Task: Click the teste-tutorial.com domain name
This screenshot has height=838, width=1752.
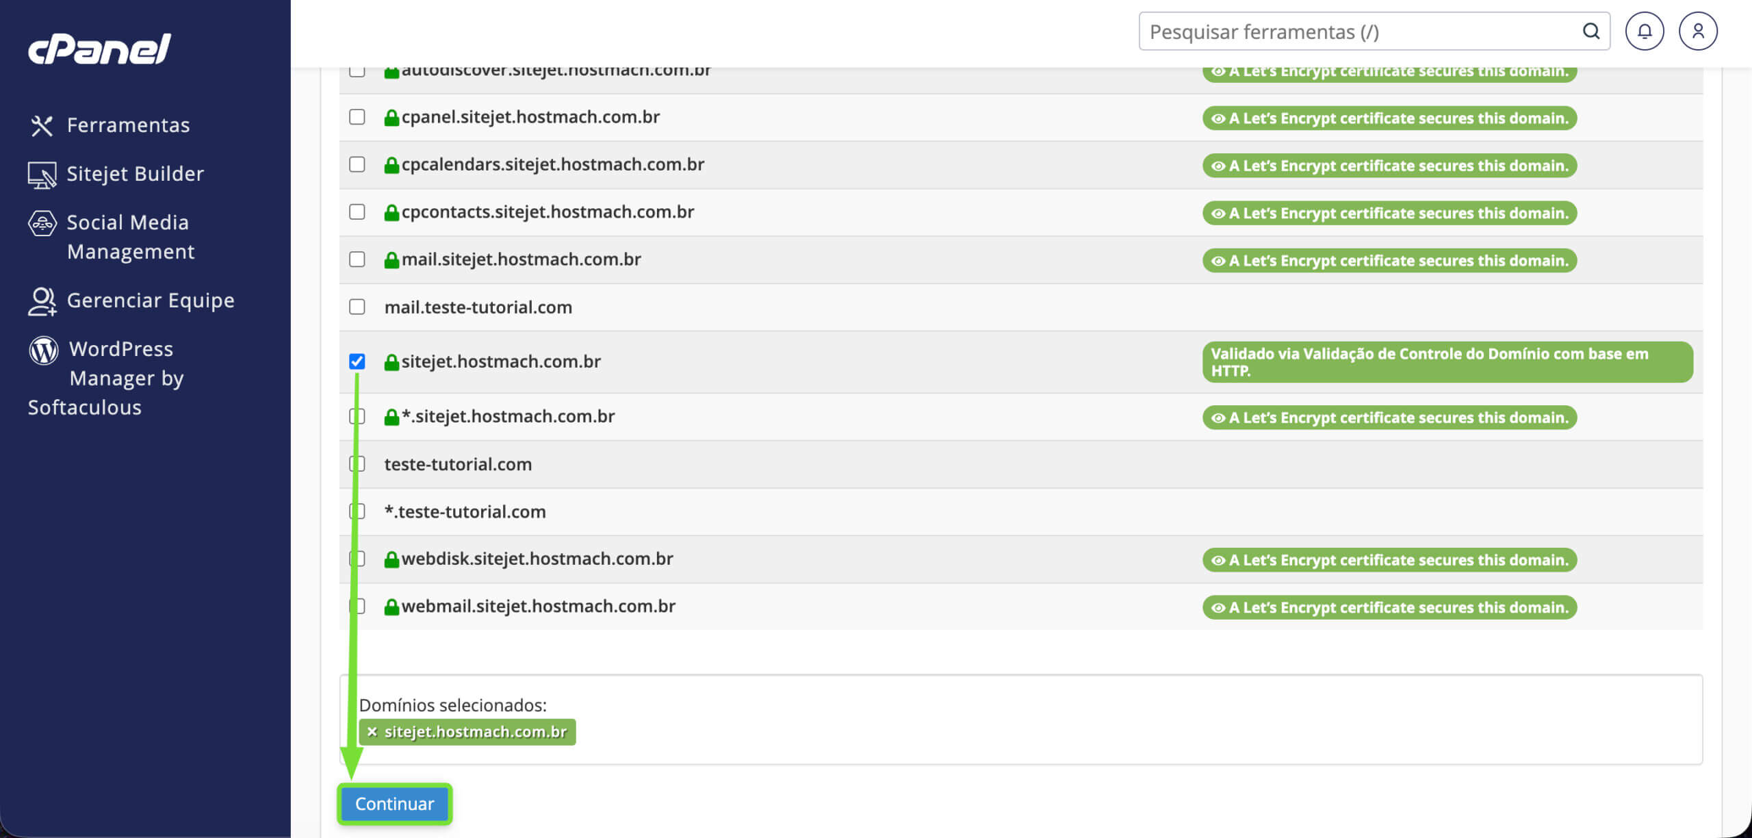Action: pyautogui.click(x=458, y=464)
